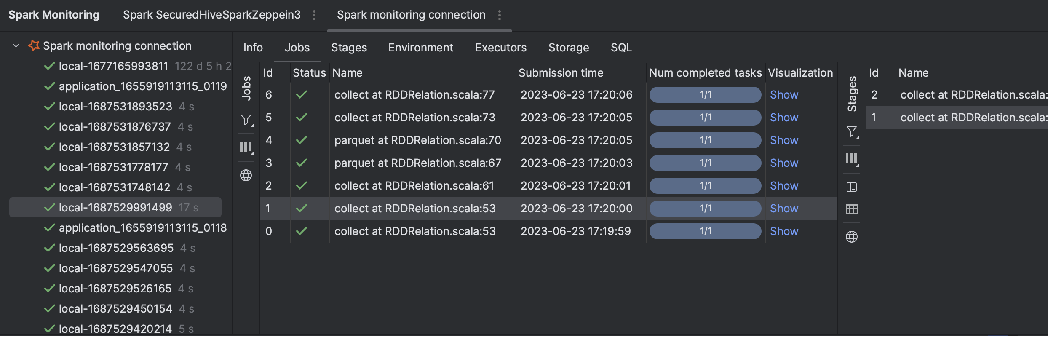Click the Jobs panel globe icon
Viewport: 1048px width, 337px height.
(x=246, y=175)
